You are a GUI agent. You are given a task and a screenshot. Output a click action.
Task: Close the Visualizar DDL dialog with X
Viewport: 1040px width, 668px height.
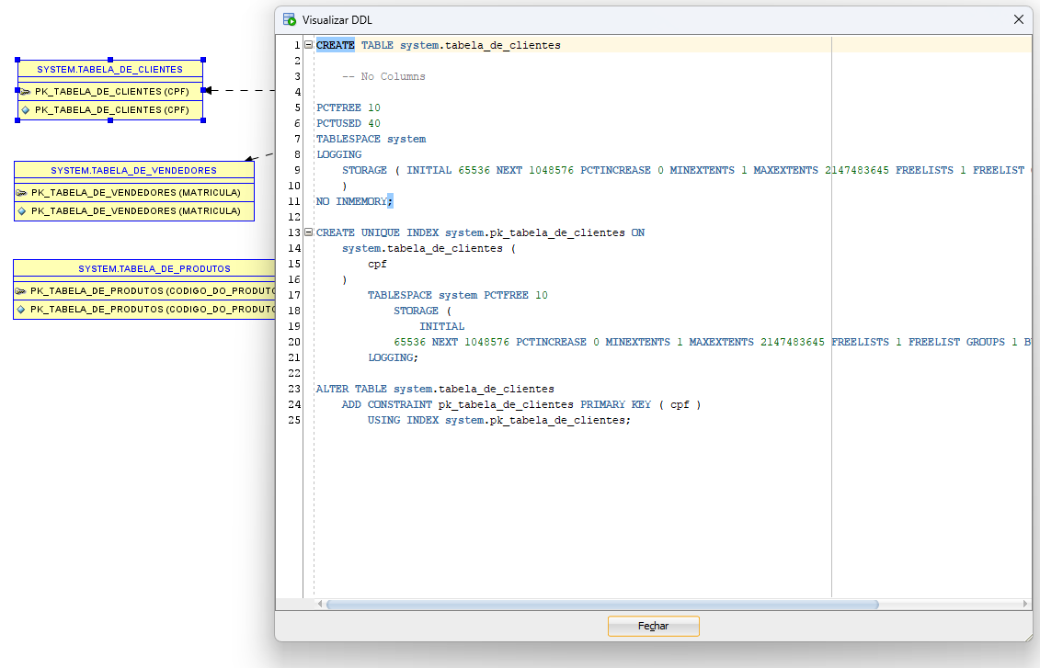1019,19
